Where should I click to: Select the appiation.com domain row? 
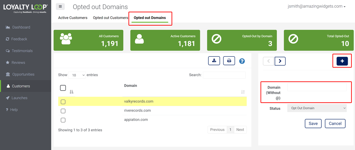click(153, 120)
